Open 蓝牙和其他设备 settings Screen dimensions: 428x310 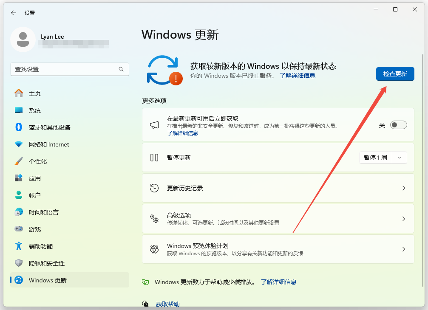tap(70, 127)
